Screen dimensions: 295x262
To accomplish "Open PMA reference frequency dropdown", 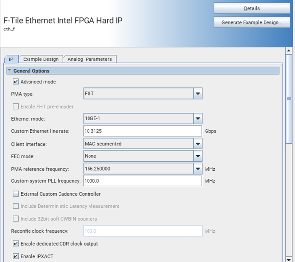I will click(198, 169).
